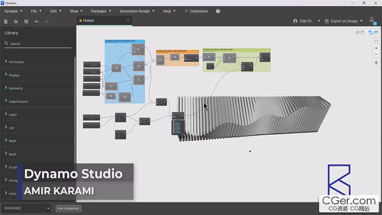Switch to graph view navigation

(x=373, y=33)
